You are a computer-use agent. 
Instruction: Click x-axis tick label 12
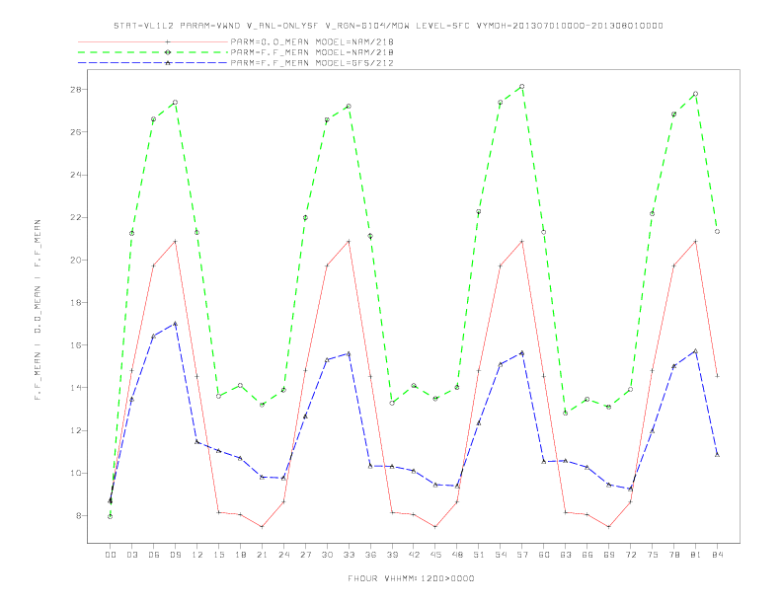coord(197,555)
